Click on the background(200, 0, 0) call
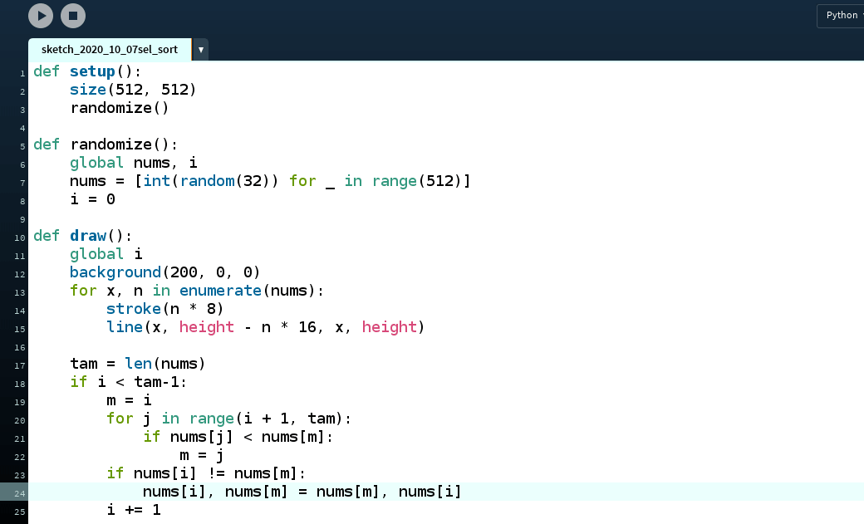Screen dimensions: 864x524 (x=164, y=272)
